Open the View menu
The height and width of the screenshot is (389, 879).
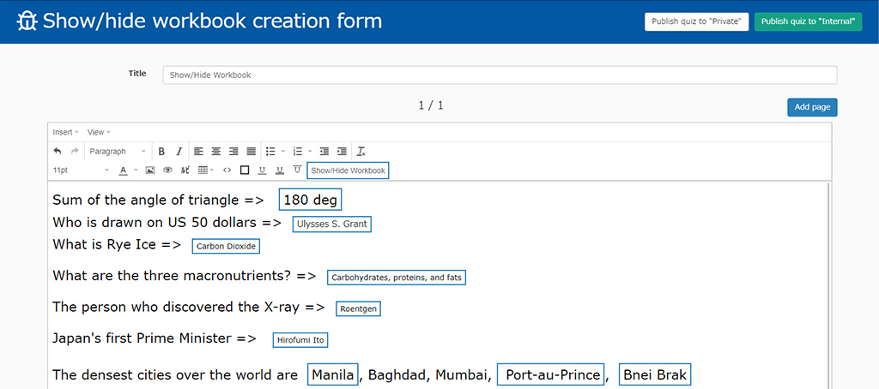click(x=99, y=132)
